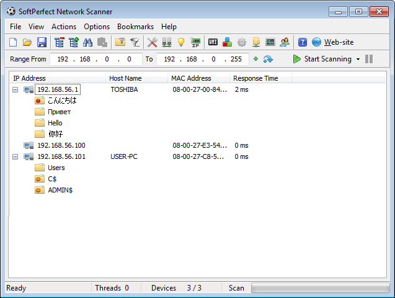Click the blue arrow auto-detect range icon
395x298 pixels.
[268, 59]
